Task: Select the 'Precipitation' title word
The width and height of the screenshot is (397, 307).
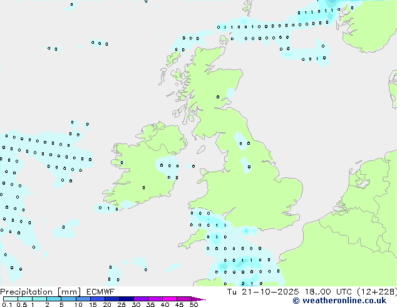Action: click(x=26, y=292)
